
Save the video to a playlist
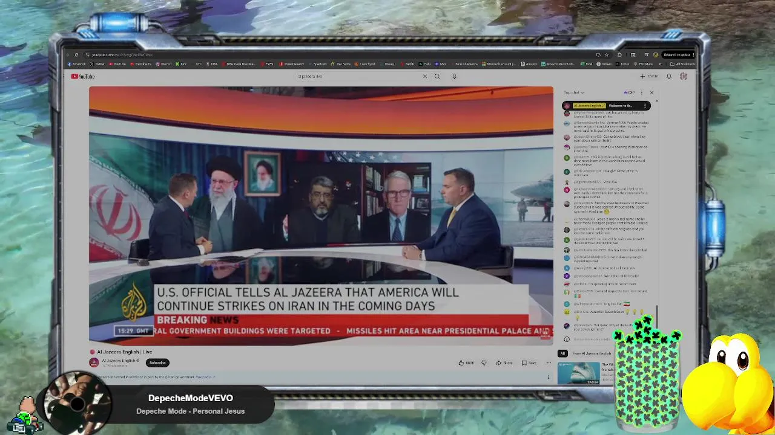tap(529, 362)
